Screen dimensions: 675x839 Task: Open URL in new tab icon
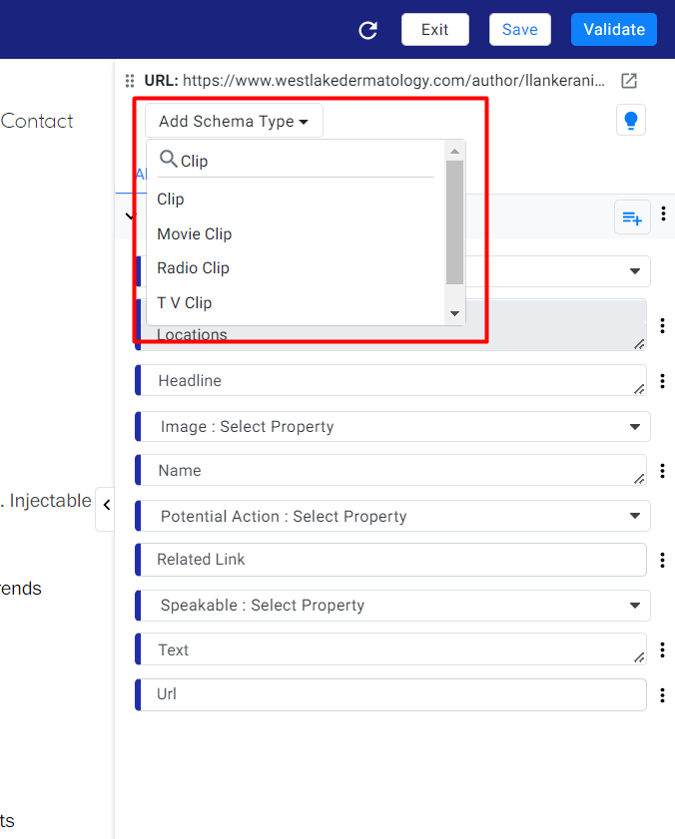pyautogui.click(x=628, y=81)
